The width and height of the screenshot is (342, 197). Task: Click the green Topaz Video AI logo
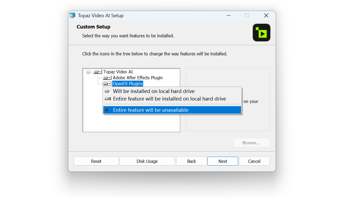pyautogui.click(x=261, y=33)
